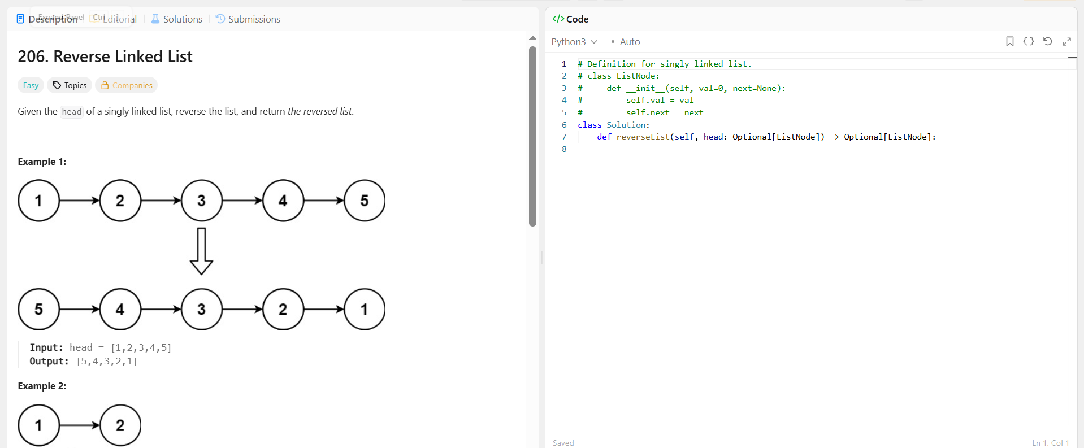The image size is (1084, 448).
Task: Expand the Topics tag section
Action: [70, 85]
